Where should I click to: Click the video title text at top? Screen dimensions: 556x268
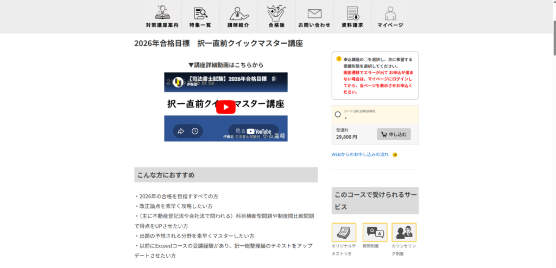(x=233, y=79)
